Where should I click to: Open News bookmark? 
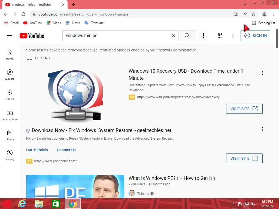click(73, 23)
